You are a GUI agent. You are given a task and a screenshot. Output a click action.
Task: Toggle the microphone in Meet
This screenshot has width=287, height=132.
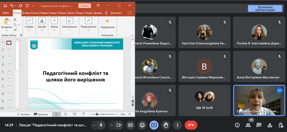[101, 125]
